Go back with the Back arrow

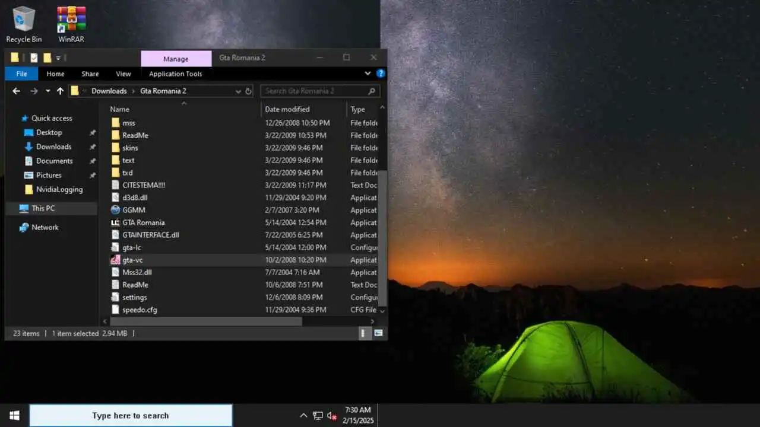pyautogui.click(x=17, y=91)
